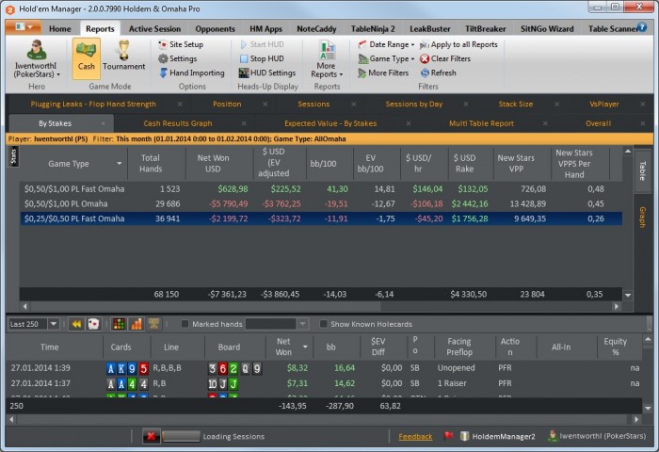Open Cash Results Graph report tab
Viewport: 659px width, 452px height.
(x=177, y=123)
